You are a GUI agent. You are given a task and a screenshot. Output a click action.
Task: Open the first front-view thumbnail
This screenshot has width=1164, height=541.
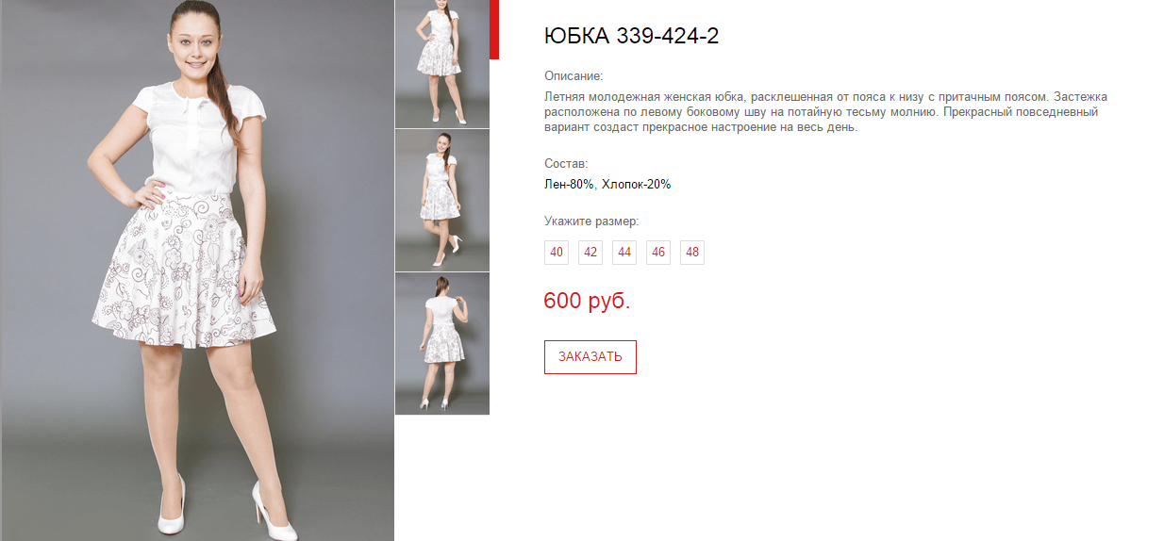pyautogui.click(x=441, y=63)
